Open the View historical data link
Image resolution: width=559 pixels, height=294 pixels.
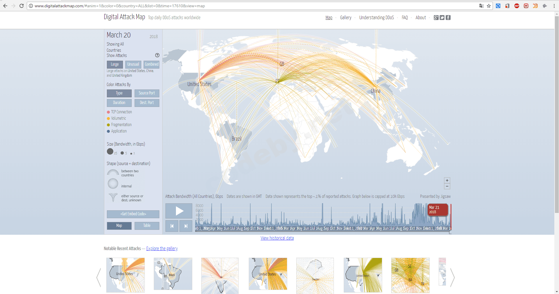click(x=277, y=238)
